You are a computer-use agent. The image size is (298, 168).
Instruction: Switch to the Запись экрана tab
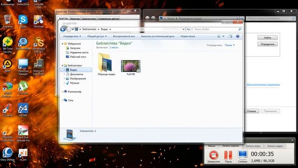[230, 146]
